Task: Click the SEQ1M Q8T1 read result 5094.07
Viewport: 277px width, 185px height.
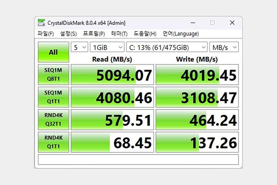Action: (112, 74)
